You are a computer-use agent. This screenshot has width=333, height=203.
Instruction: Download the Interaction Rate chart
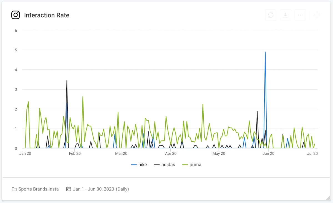click(286, 15)
